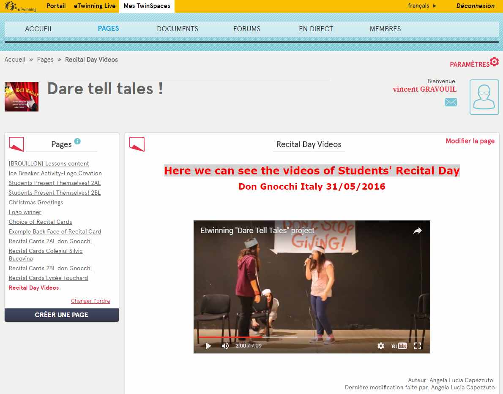Click the envelope mail icon

click(x=451, y=102)
